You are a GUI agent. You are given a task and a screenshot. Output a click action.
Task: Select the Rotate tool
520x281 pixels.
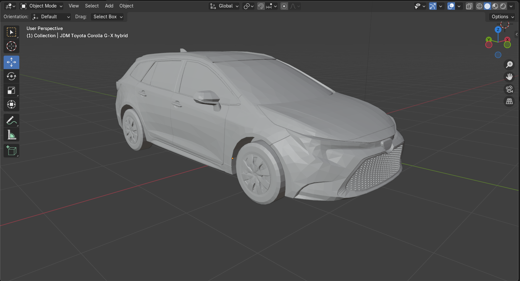point(11,76)
